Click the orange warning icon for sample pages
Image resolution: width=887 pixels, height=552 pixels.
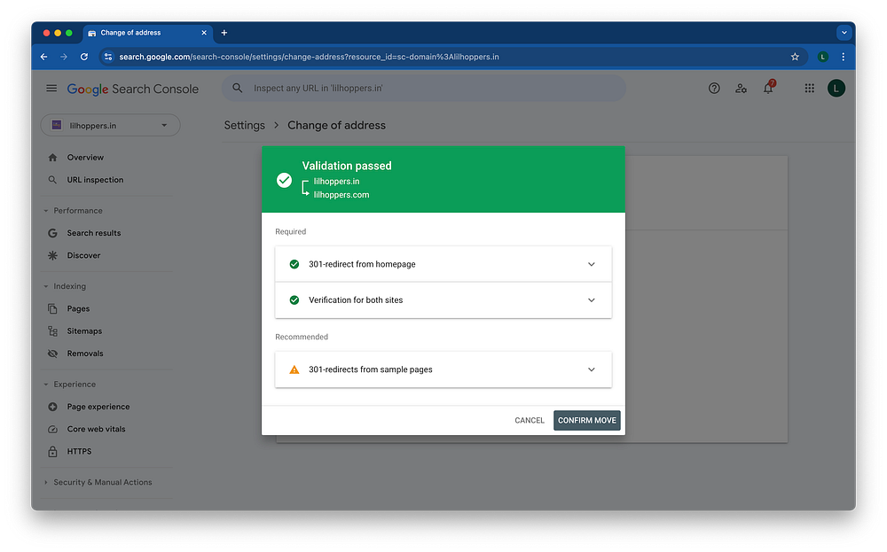[294, 369]
